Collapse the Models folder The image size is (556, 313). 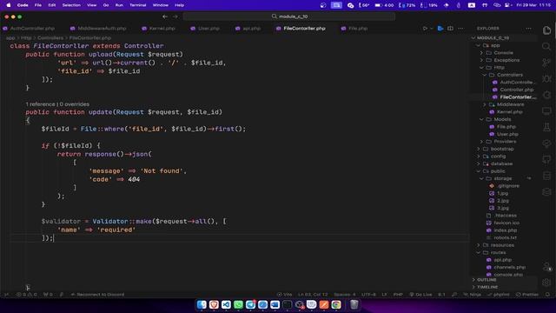[x=502, y=119]
